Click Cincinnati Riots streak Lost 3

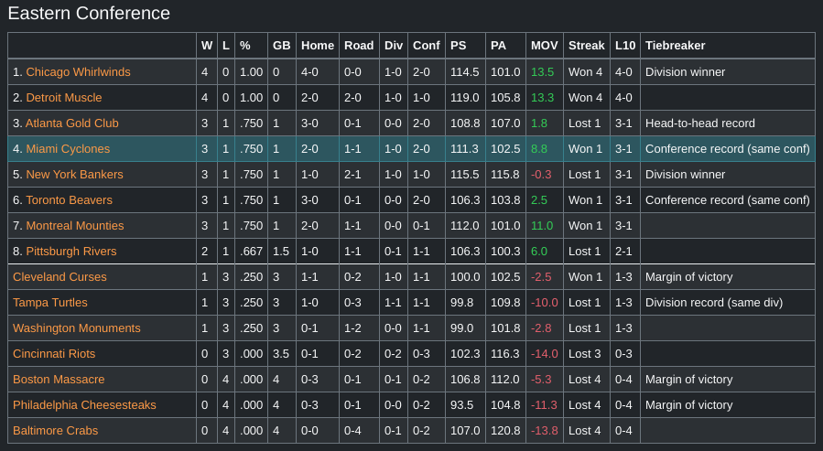coord(585,354)
